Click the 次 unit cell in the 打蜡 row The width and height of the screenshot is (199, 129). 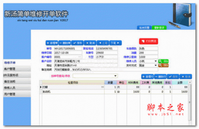pos(122,87)
